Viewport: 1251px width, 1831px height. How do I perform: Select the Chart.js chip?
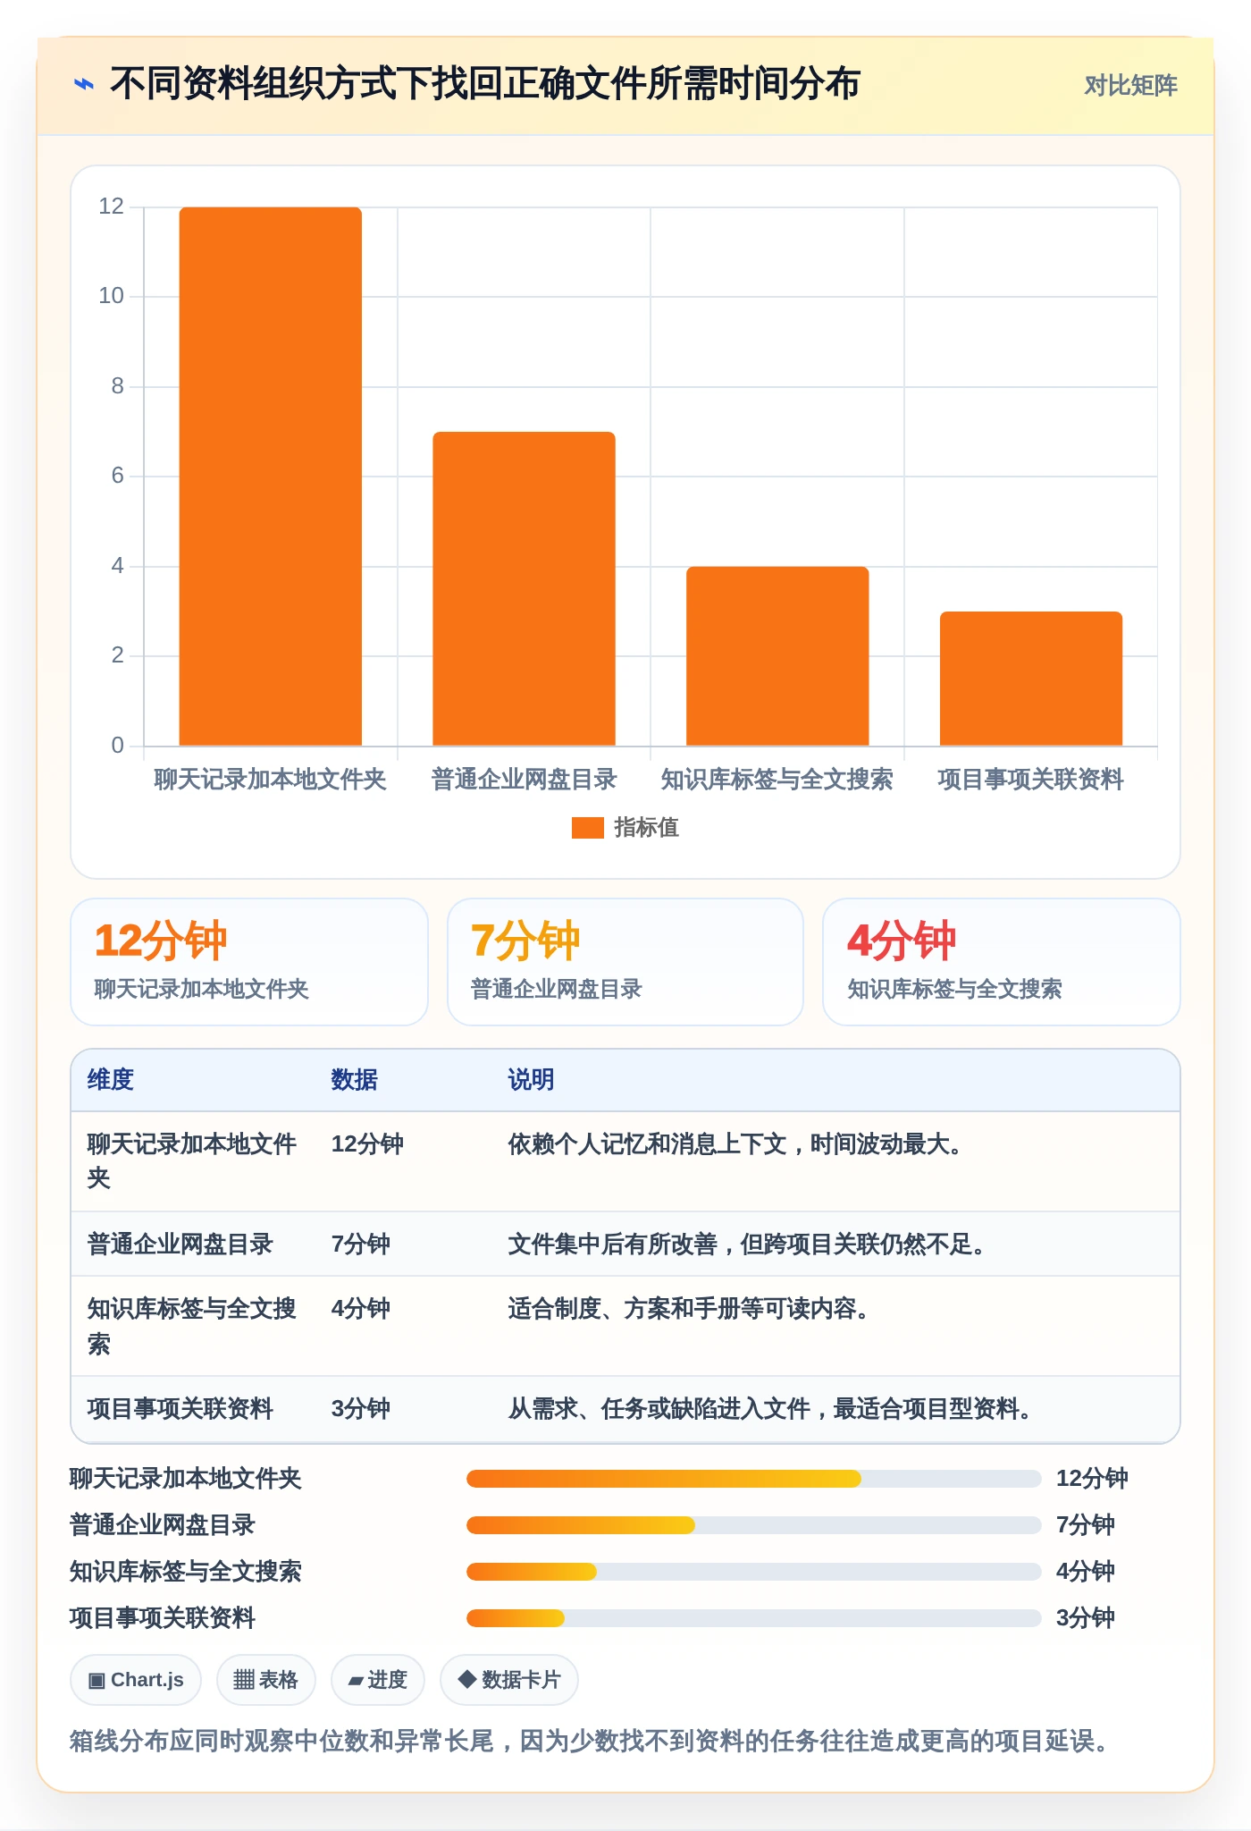click(x=136, y=1680)
